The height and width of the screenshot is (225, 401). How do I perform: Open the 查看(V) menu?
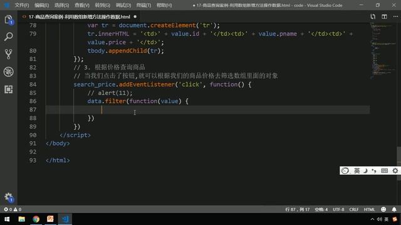click(x=82, y=5)
